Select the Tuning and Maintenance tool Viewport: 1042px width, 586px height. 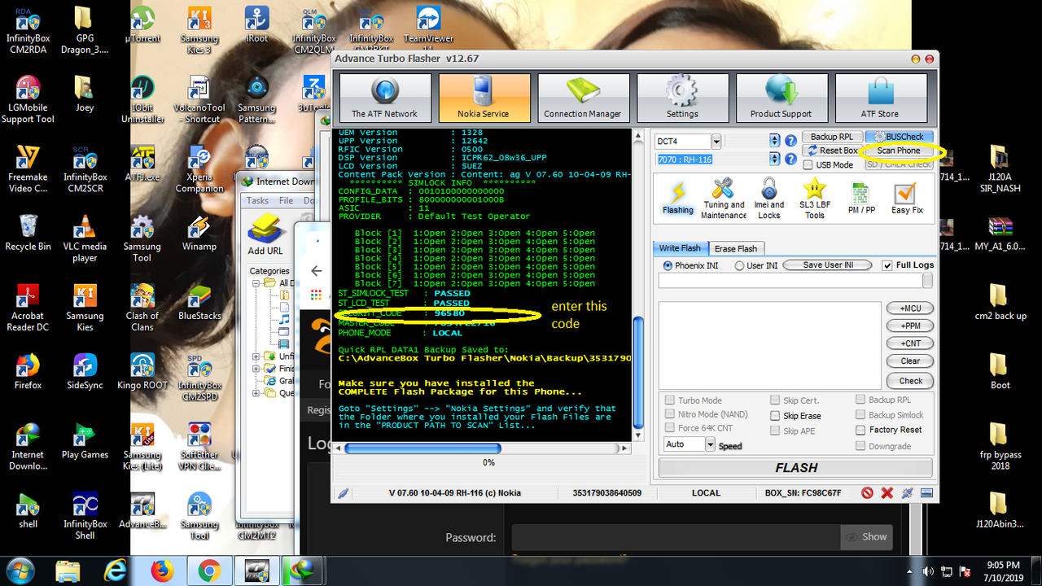tap(724, 199)
